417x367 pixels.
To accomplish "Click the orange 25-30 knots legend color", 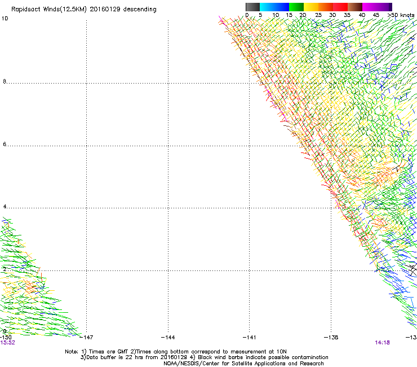I will (326, 7).
